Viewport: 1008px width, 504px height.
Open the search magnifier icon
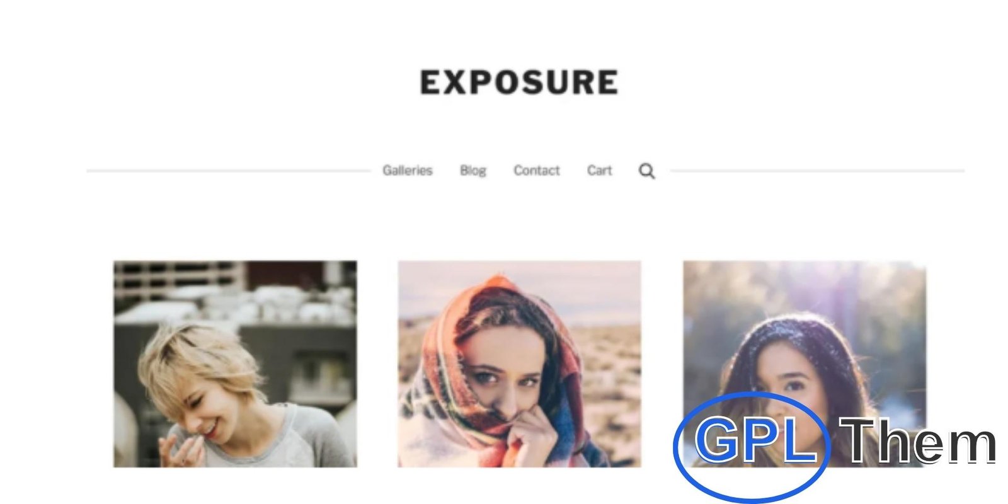(x=646, y=171)
